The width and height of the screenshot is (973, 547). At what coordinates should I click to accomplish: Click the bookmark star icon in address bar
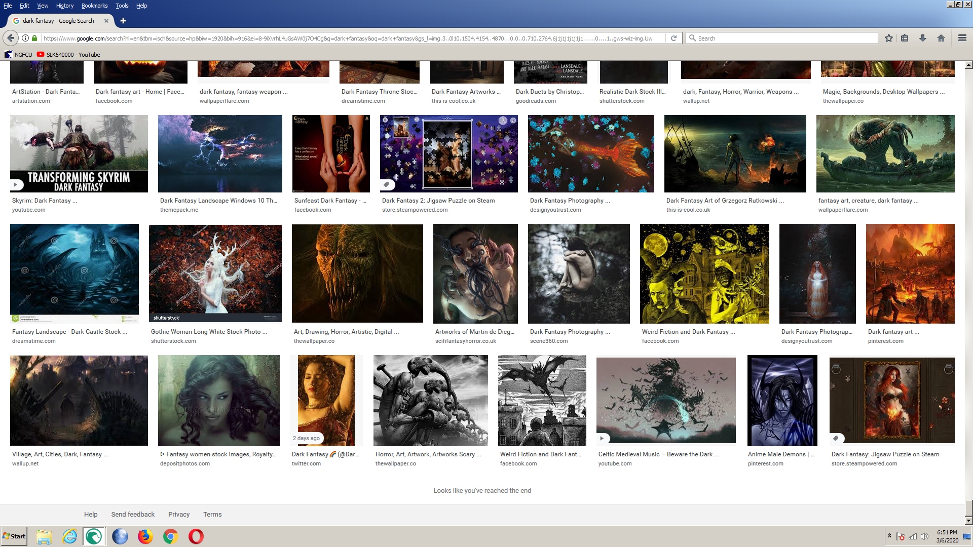(x=889, y=38)
